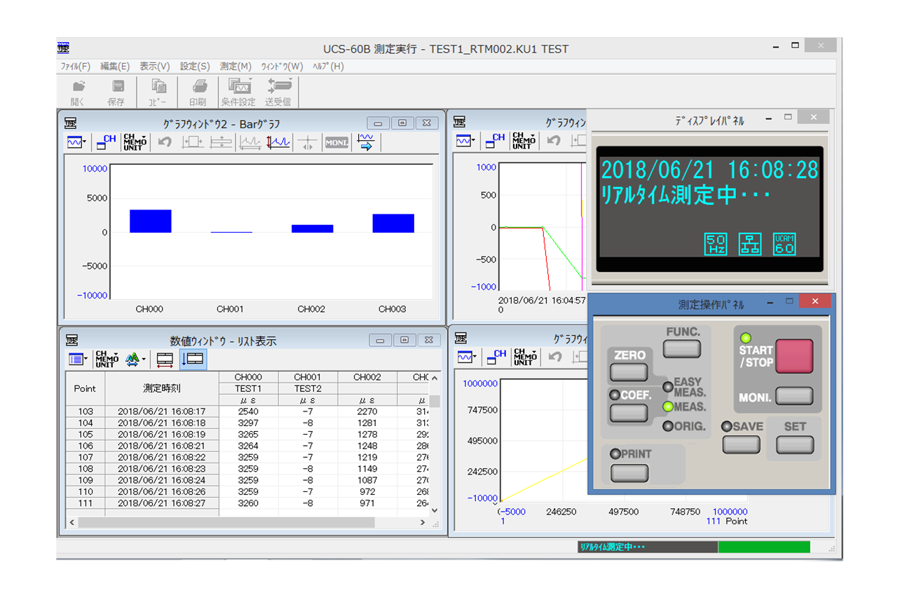Click 50Hz indicator icon on display panel

click(x=716, y=244)
